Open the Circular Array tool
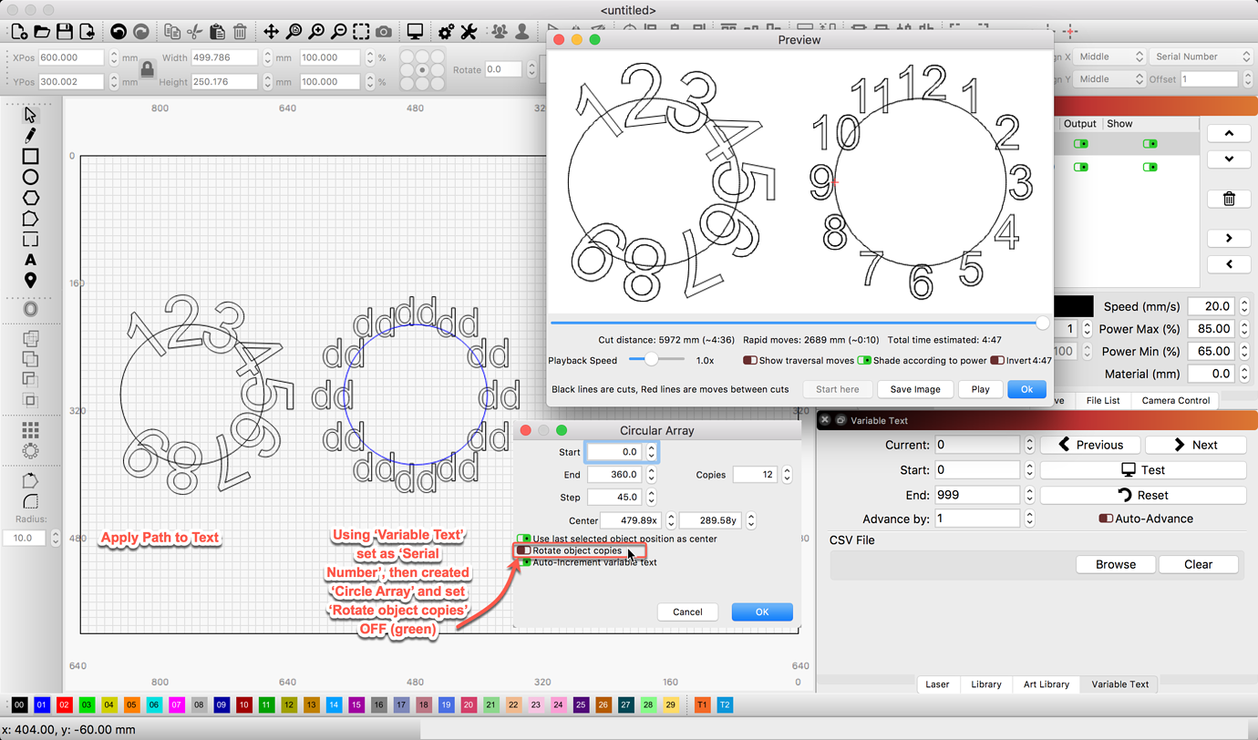The image size is (1258, 740). click(x=30, y=448)
